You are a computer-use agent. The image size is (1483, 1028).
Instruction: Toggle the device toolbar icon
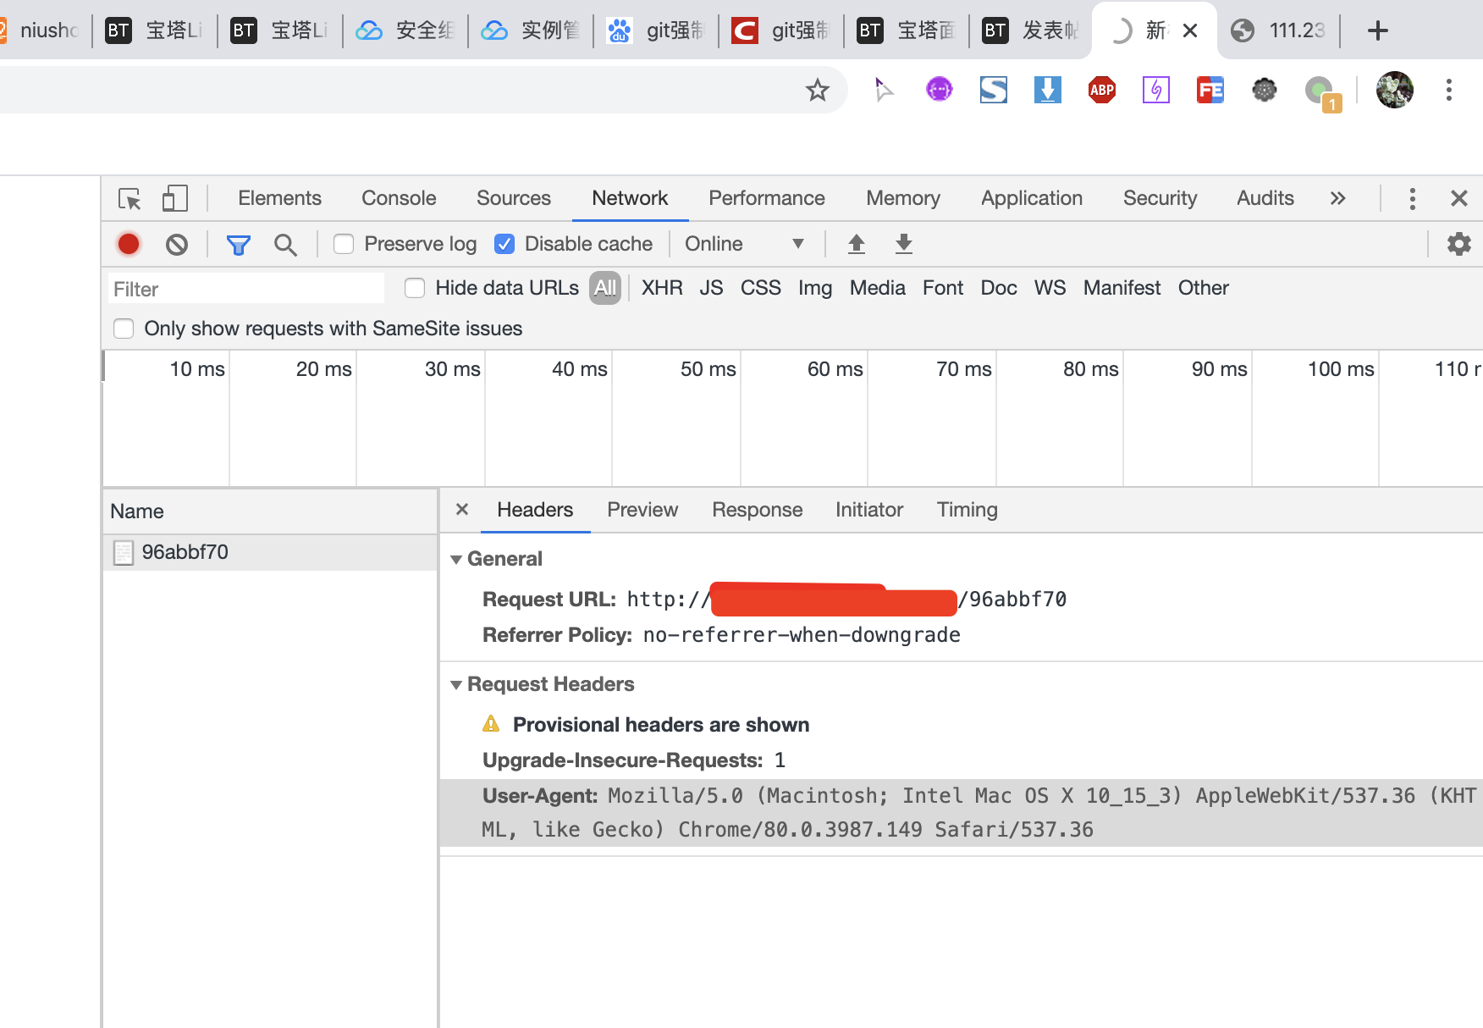coord(174,199)
